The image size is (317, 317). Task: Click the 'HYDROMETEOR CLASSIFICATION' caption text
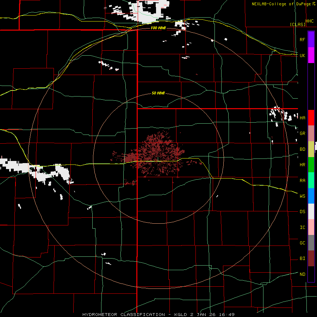coord(124,315)
